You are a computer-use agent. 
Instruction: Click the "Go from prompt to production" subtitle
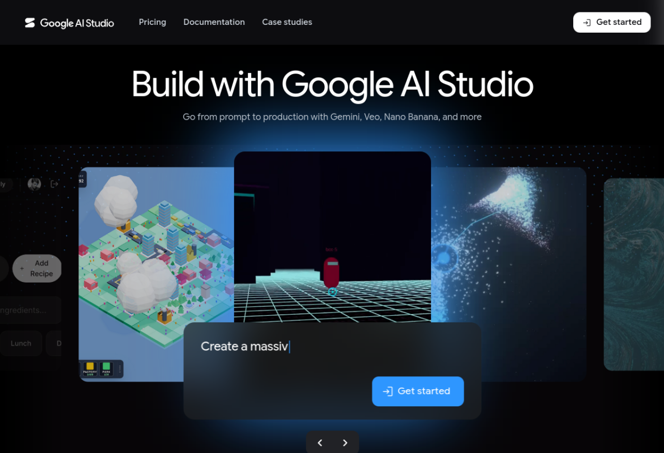[332, 117]
